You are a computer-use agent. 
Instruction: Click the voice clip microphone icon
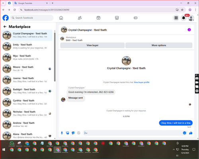[x=62, y=133]
